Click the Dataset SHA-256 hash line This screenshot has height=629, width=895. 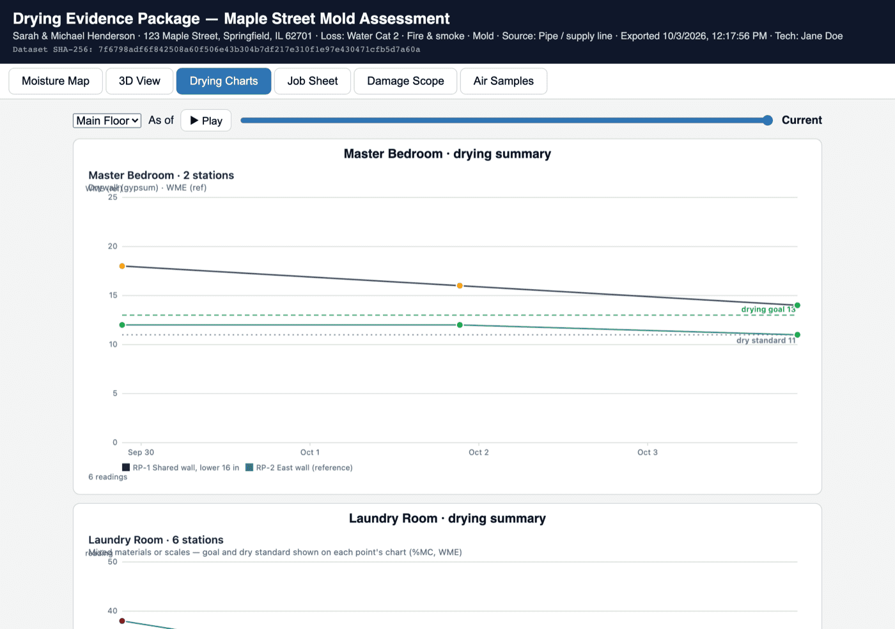tap(217, 50)
